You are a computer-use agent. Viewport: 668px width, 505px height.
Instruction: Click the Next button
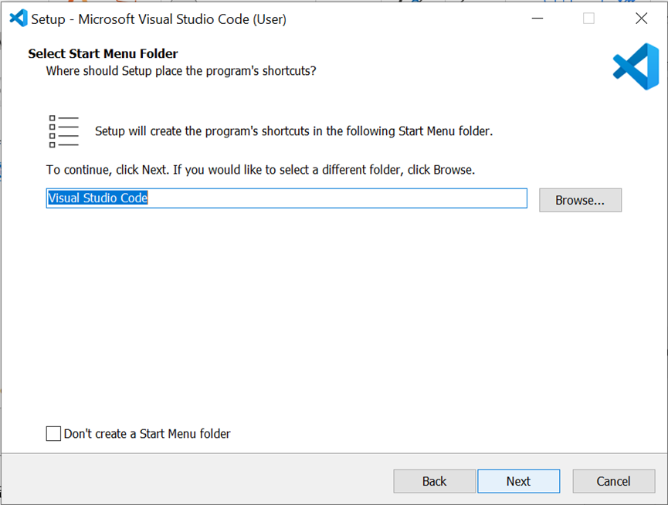click(x=518, y=481)
